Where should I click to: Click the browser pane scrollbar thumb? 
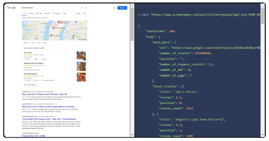(x=132, y=24)
